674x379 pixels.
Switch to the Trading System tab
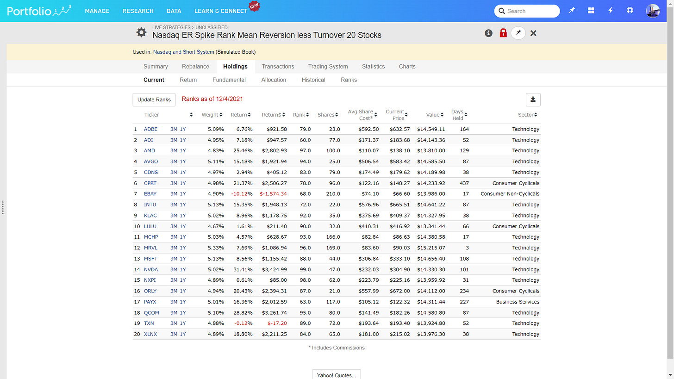(328, 66)
